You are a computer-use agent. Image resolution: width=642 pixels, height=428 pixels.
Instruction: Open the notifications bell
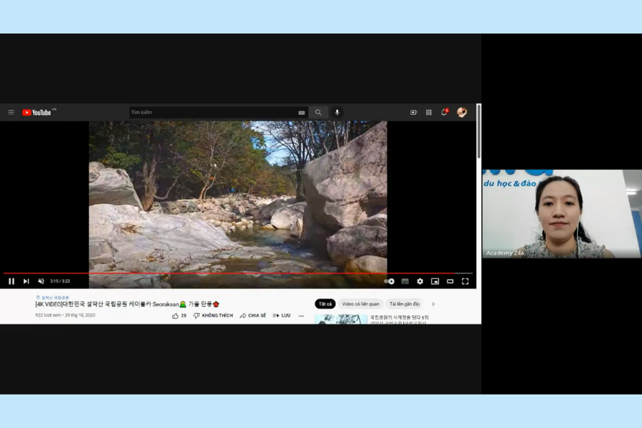444,112
